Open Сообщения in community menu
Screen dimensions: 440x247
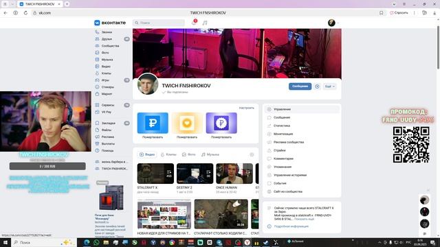(x=302, y=117)
